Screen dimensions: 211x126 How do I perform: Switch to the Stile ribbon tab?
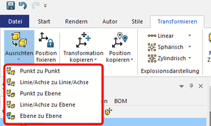click(x=137, y=21)
